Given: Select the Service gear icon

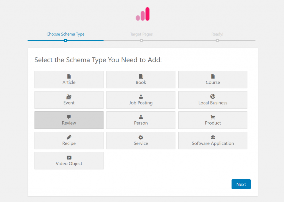Looking at the screenshot, I should (141, 137).
